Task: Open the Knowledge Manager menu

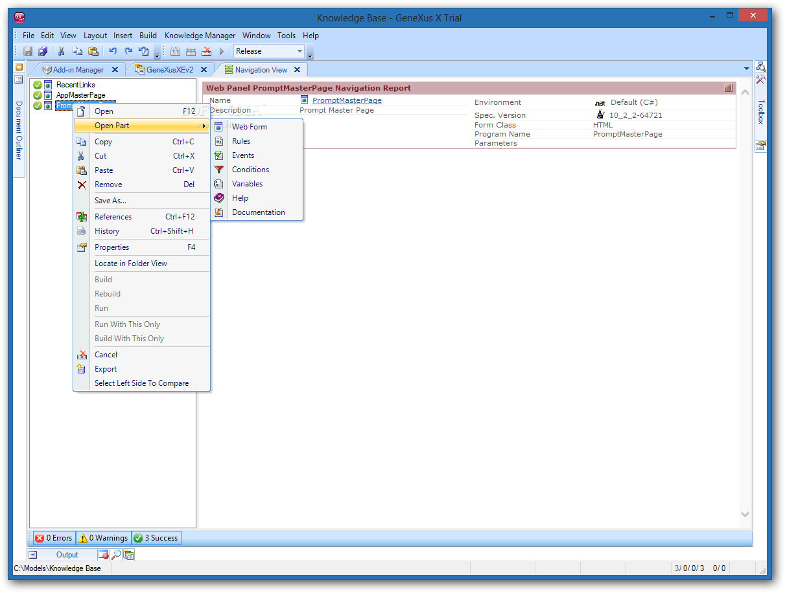Action: (200, 36)
